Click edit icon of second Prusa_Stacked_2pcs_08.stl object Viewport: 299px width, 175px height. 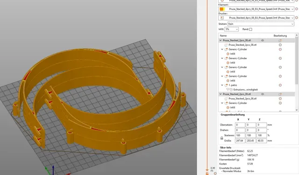pos(280,94)
